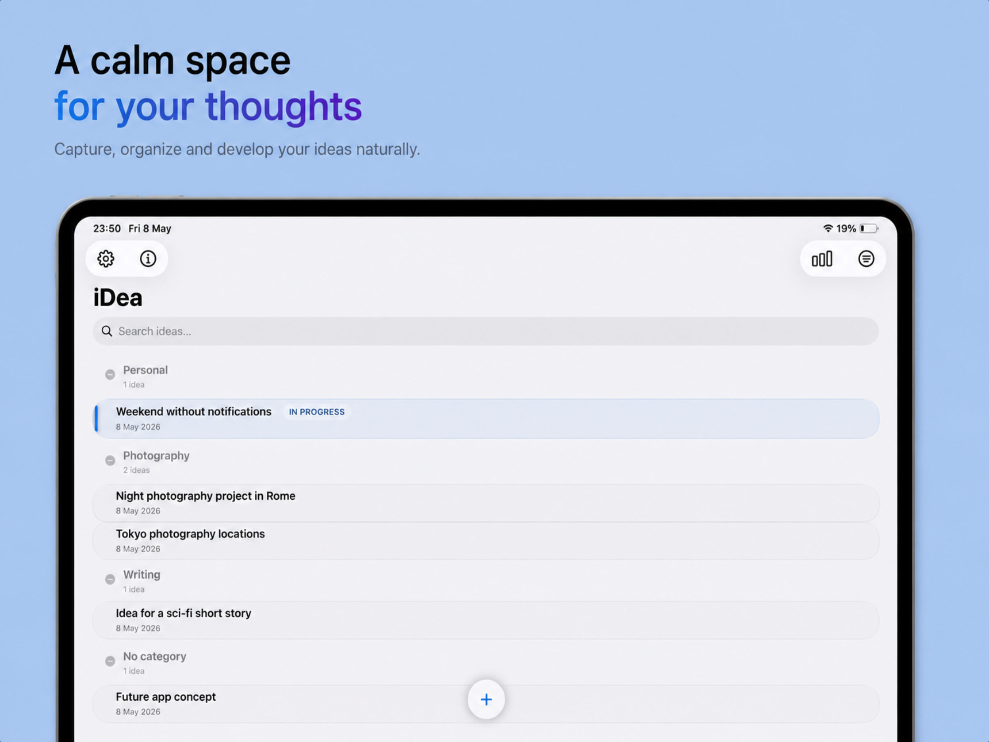Collapse the Writing category

coord(110,579)
